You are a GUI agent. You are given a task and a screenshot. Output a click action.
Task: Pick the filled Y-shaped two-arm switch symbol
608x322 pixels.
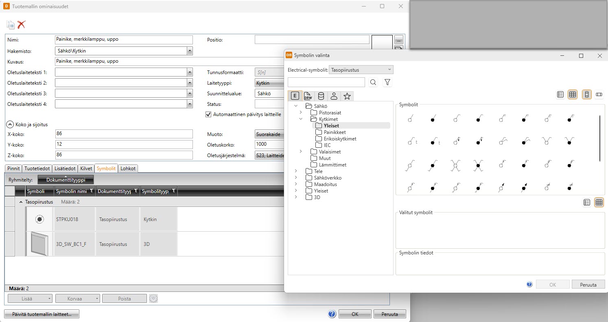pos(569,141)
